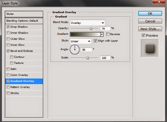Click the Opacity value field showing 74
The width and height of the screenshot is (167, 122).
point(105,29)
